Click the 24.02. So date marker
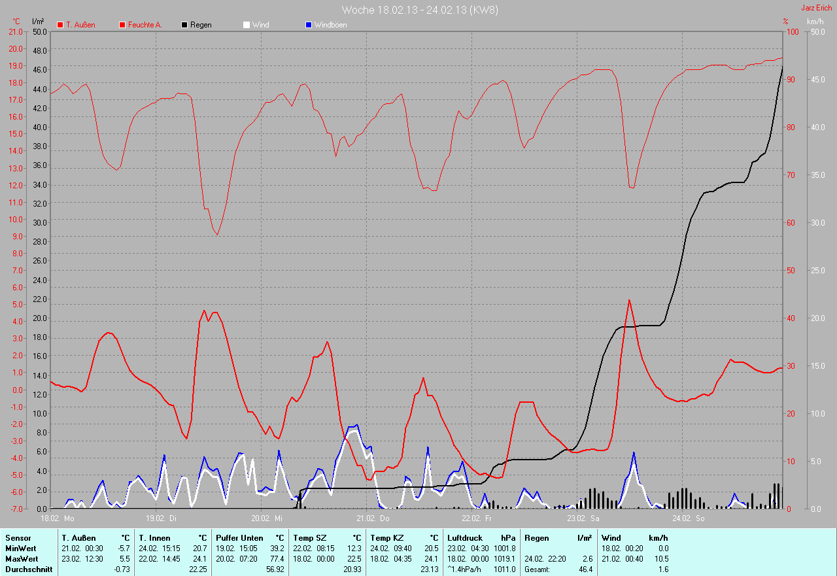 [690, 518]
